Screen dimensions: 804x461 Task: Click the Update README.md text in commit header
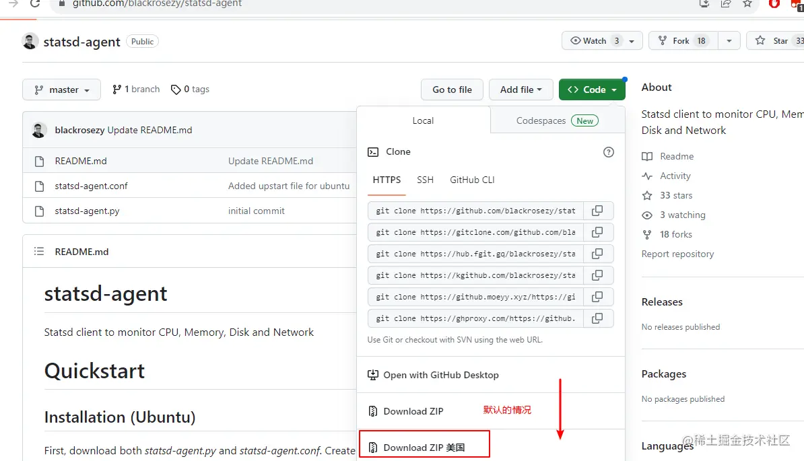pyautogui.click(x=149, y=130)
